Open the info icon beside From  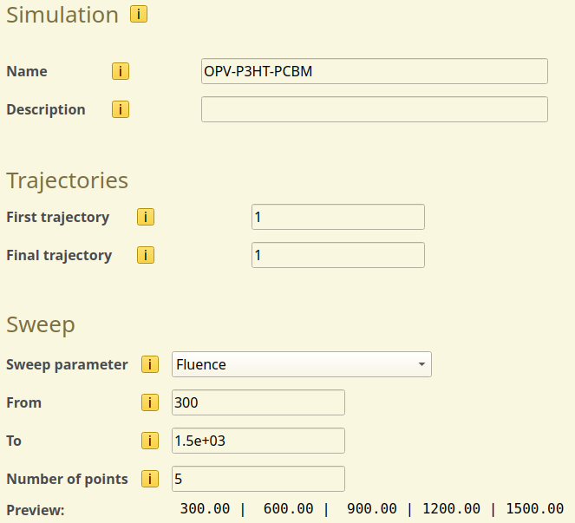tap(150, 402)
